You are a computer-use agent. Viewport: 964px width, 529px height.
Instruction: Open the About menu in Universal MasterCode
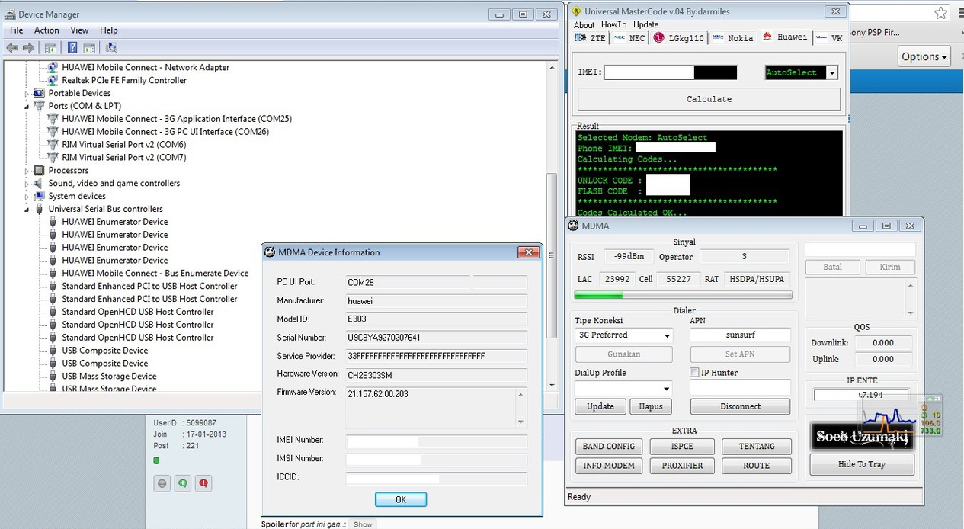tap(584, 25)
